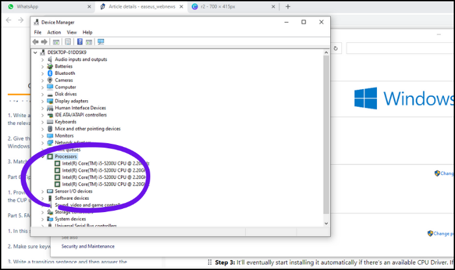Click the blue Help toolbar icon
Viewport: 455px width, 270px height.
pos(80,42)
